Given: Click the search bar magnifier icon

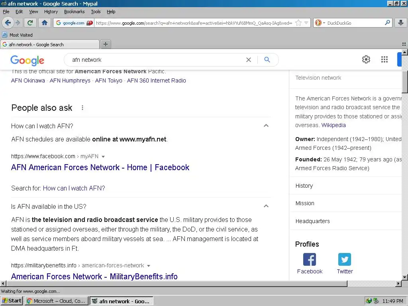Looking at the screenshot, I should (x=387, y=23).
